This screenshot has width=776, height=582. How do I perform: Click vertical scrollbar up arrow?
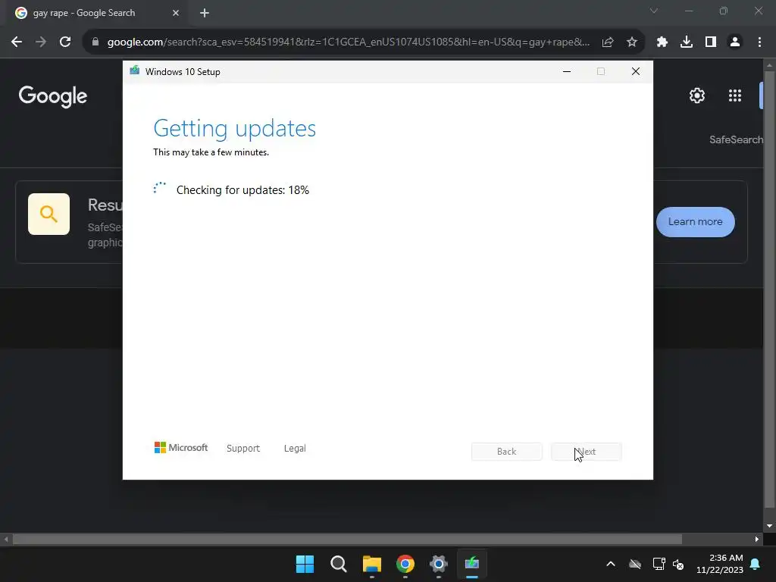pos(770,65)
